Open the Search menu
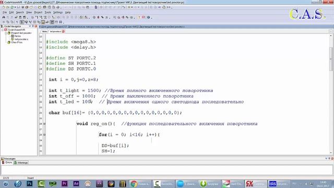This screenshot has width=334, height=188. point(20,13)
